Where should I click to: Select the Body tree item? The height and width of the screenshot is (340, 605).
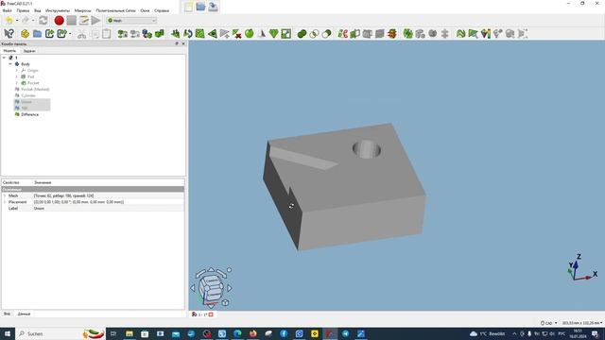tap(26, 64)
